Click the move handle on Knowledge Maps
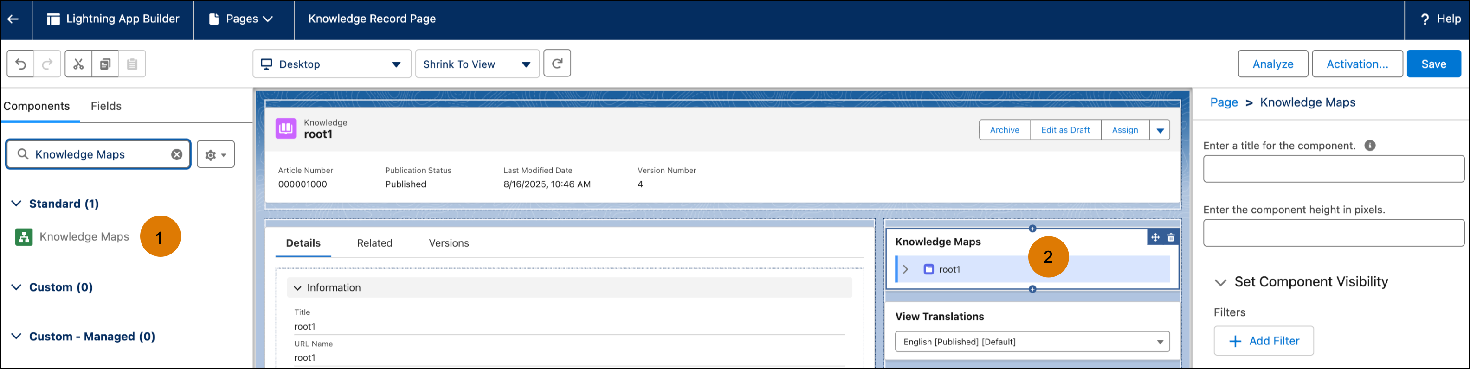 [x=1155, y=237]
